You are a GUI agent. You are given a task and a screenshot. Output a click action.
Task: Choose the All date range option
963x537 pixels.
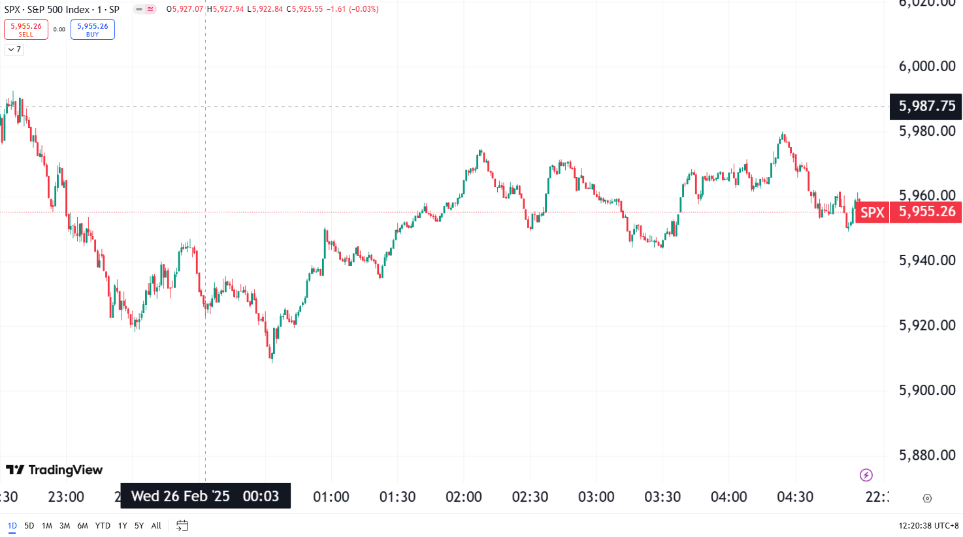[156, 525]
